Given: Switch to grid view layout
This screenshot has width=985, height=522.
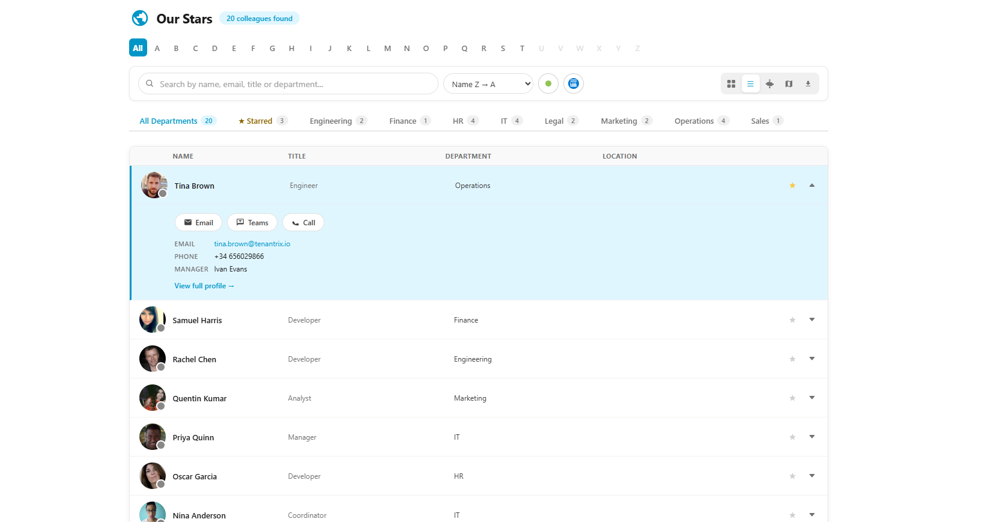Looking at the screenshot, I should pyautogui.click(x=731, y=84).
